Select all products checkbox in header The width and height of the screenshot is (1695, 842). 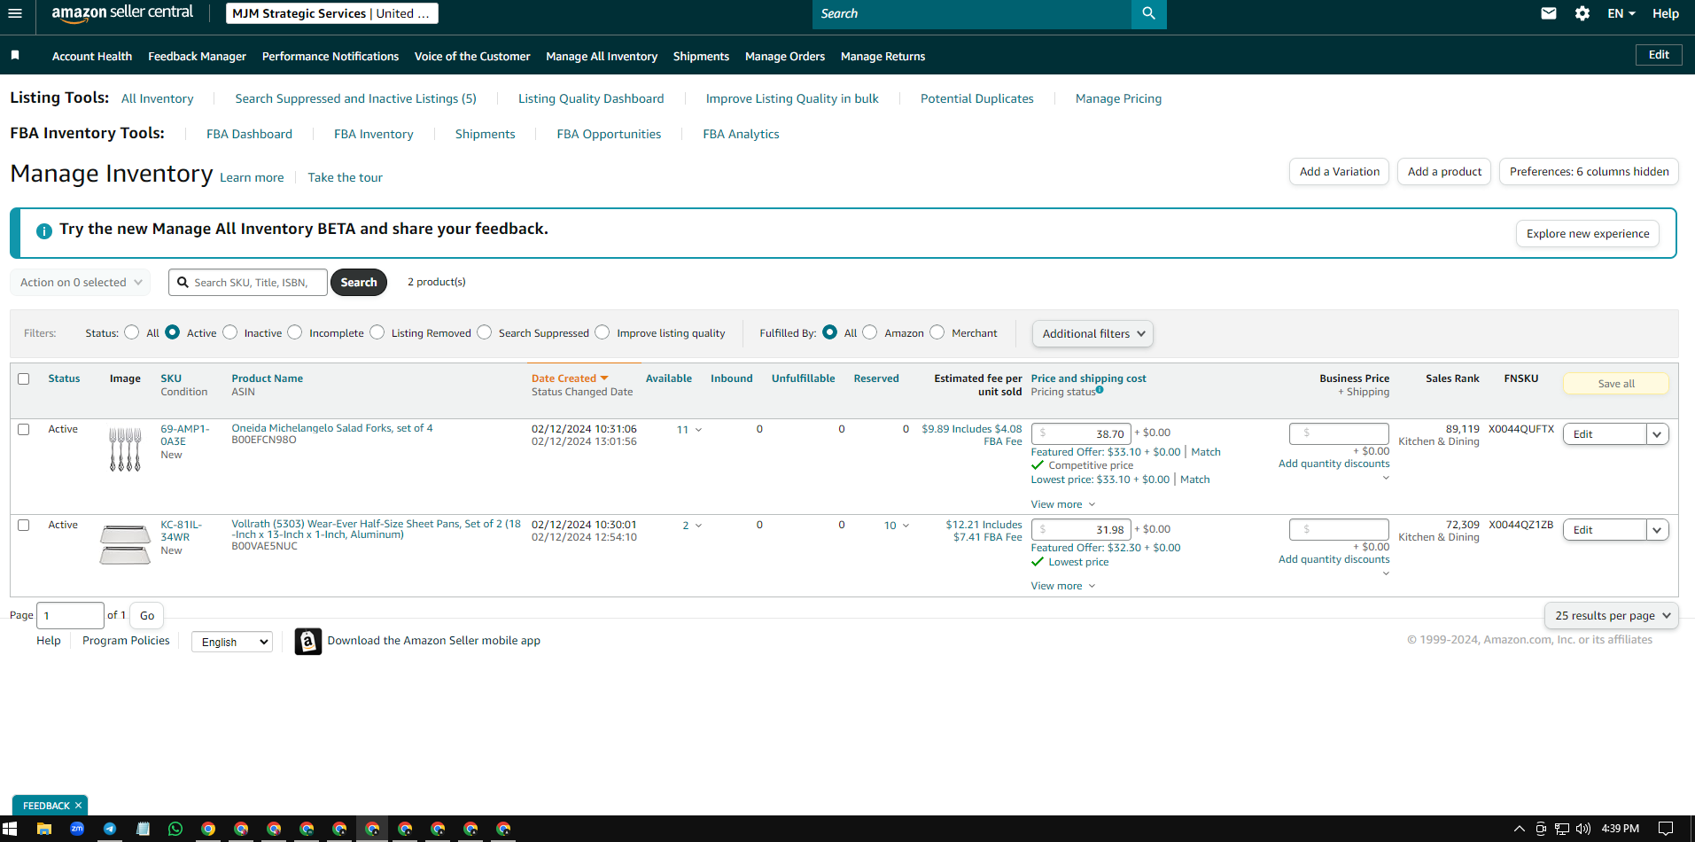(x=24, y=378)
